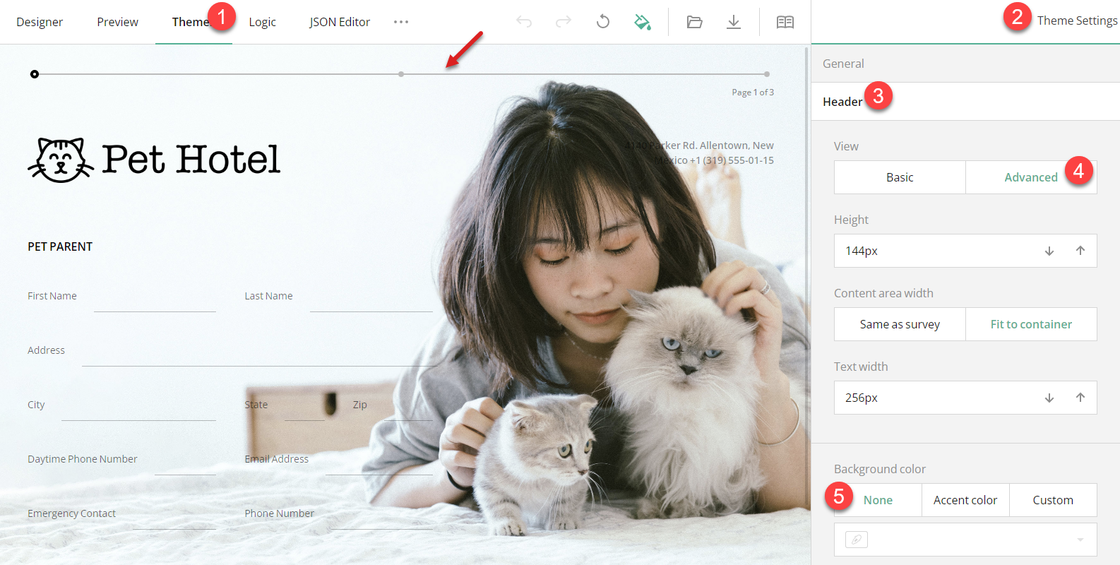Click the download export icon

click(x=734, y=22)
